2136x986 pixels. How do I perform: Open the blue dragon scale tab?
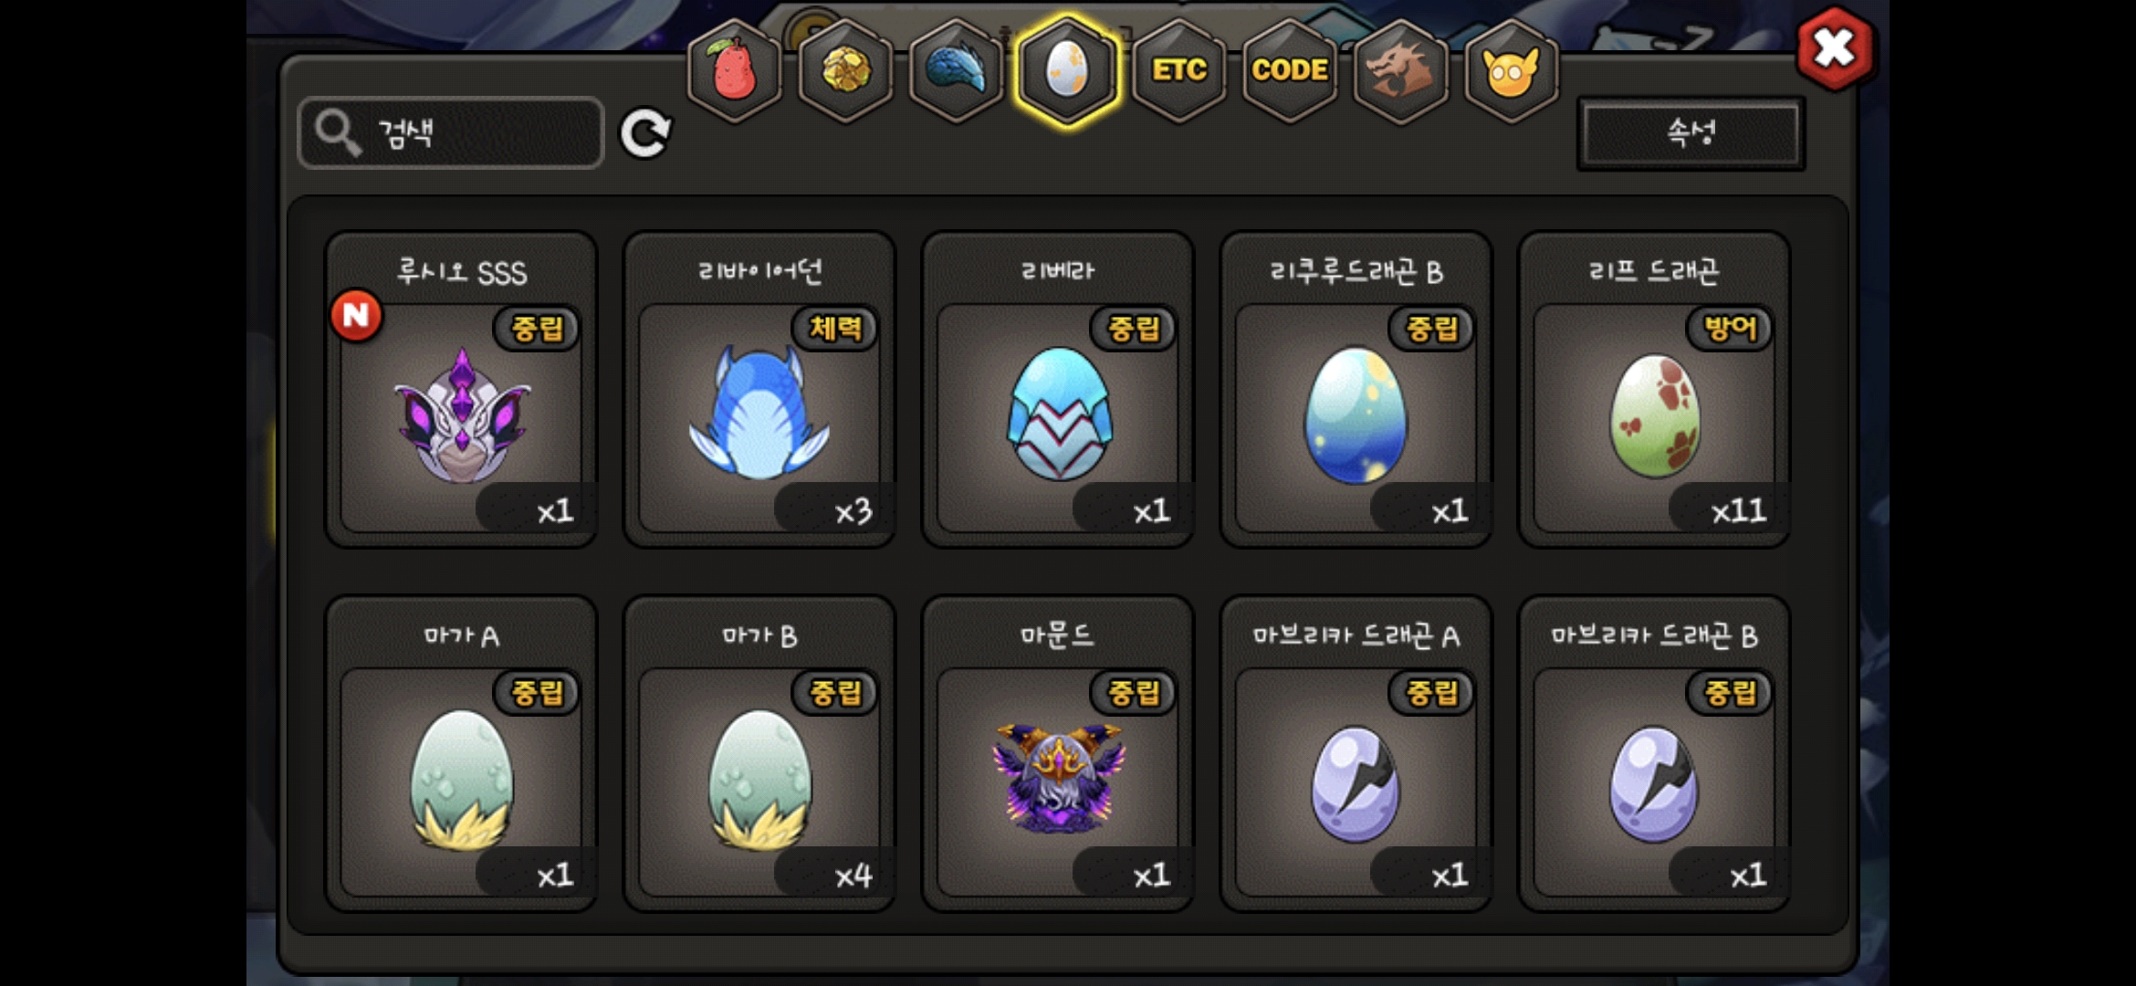(957, 70)
